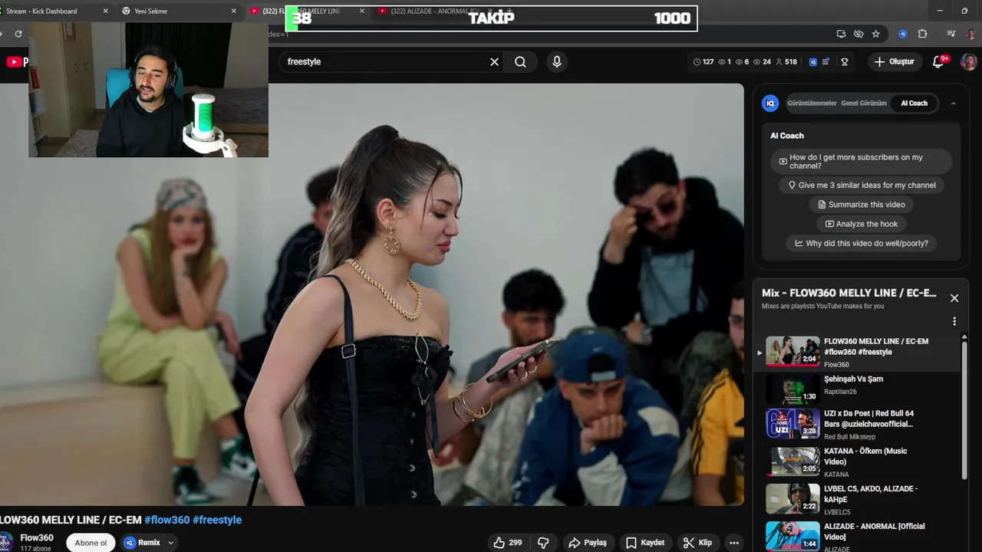Install app icon in address bar
The width and height of the screenshot is (982, 552).
(x=842, y=34)
